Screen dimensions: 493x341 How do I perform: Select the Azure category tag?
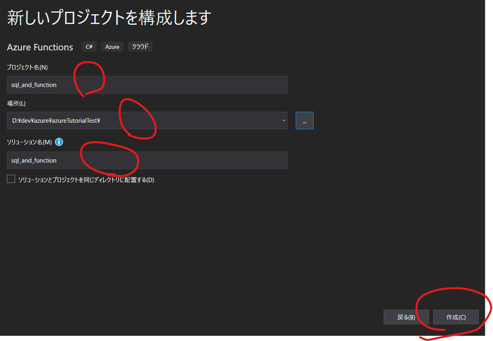[x=112, y=46]
